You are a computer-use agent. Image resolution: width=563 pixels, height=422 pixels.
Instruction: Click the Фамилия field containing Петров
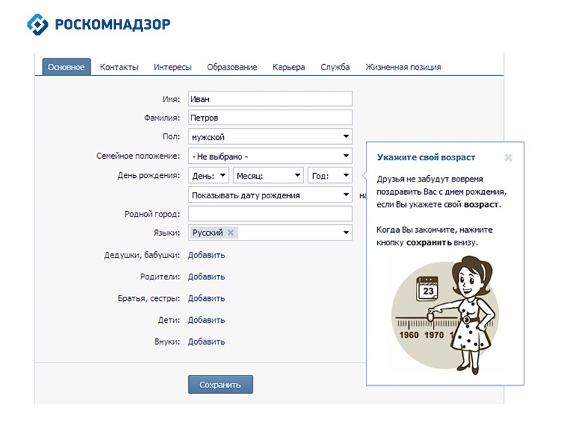click(270, 117)
